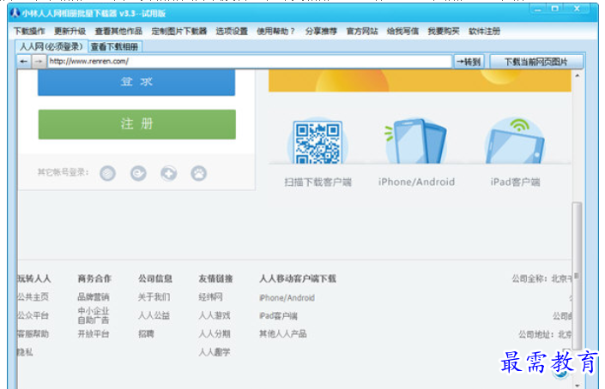Open the 人人分期 footer link
Screen dimensions: 605x389
coord(215,333)
